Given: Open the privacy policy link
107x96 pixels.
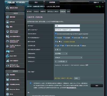Looking at the screenshot, I should click(x=71, y=88).
